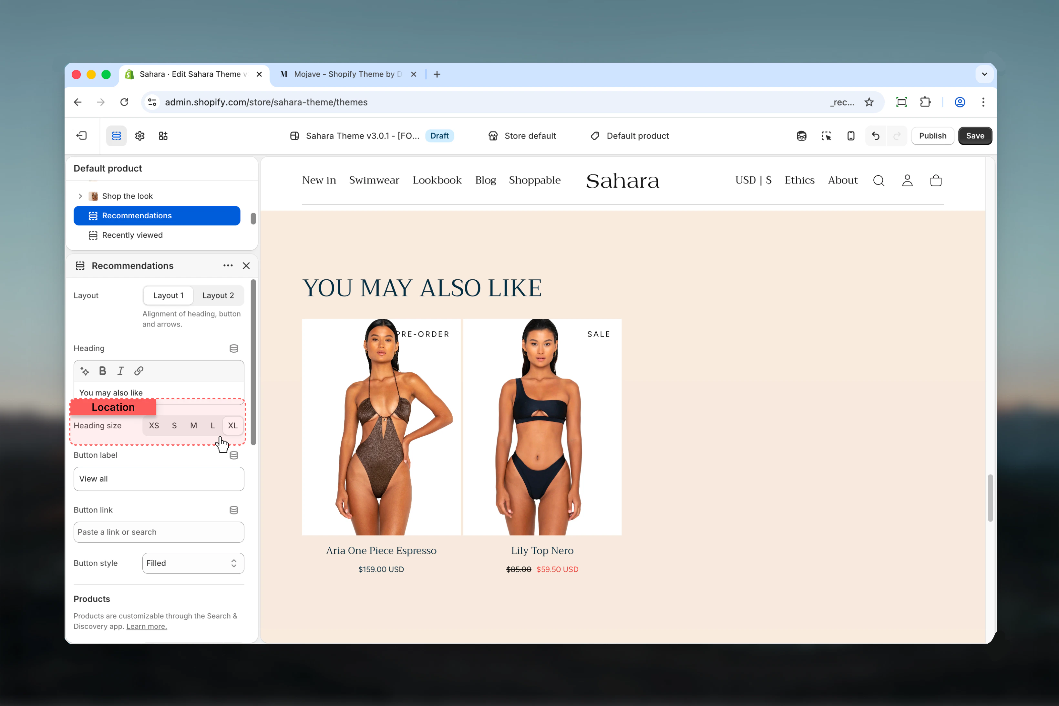Open the Lookbook menu
The height and width of the screenshot is (706, 1059).
click(x=437, y=180)
